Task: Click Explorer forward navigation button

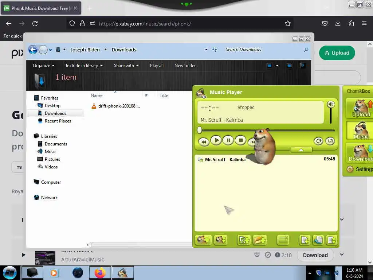Action: (x=43, y=50)
